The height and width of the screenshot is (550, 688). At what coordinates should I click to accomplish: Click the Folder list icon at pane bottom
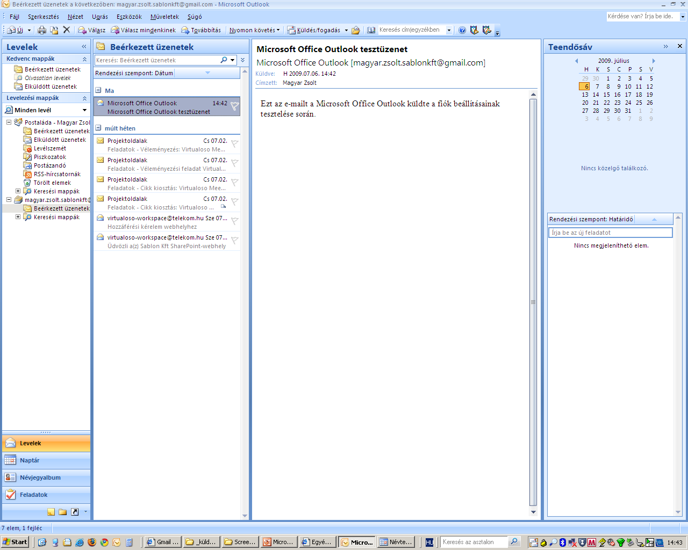tap(63, 512)
